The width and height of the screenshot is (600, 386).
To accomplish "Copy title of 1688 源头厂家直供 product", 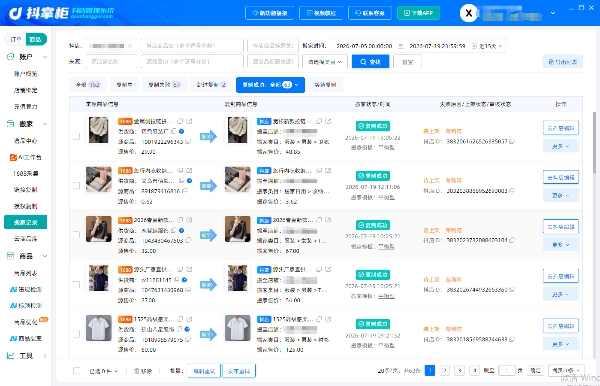I will pos(180,269).
